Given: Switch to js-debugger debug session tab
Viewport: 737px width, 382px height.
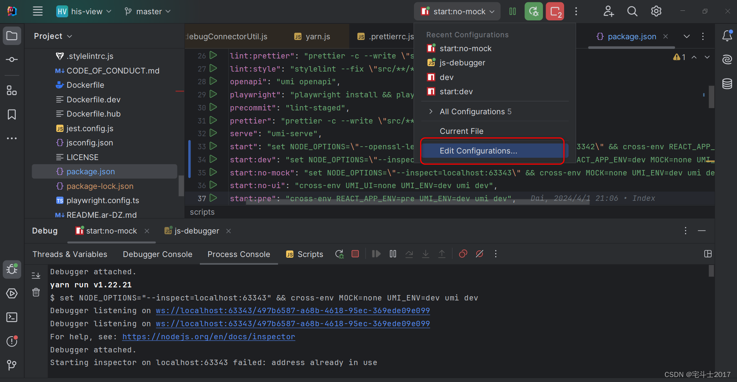Looking at the screenshot, I should (192, 231).
